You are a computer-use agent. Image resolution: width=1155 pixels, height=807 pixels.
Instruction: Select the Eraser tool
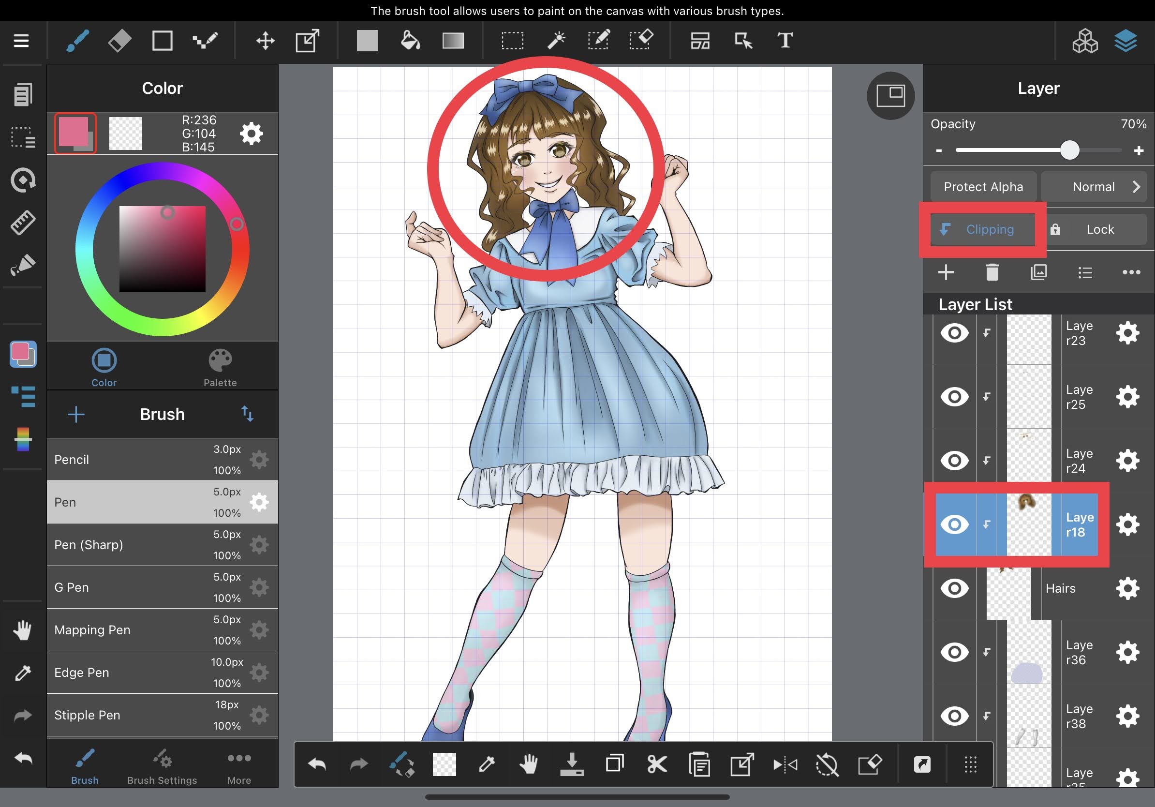119,41
